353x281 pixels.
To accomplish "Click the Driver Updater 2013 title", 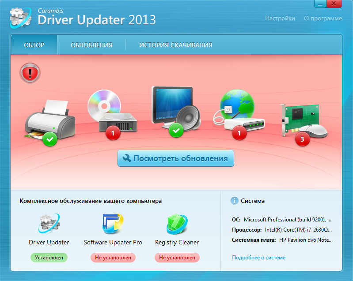I will point(97,20).
